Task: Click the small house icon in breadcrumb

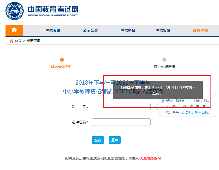Action: pyautogui.click(x=11, y=41)
